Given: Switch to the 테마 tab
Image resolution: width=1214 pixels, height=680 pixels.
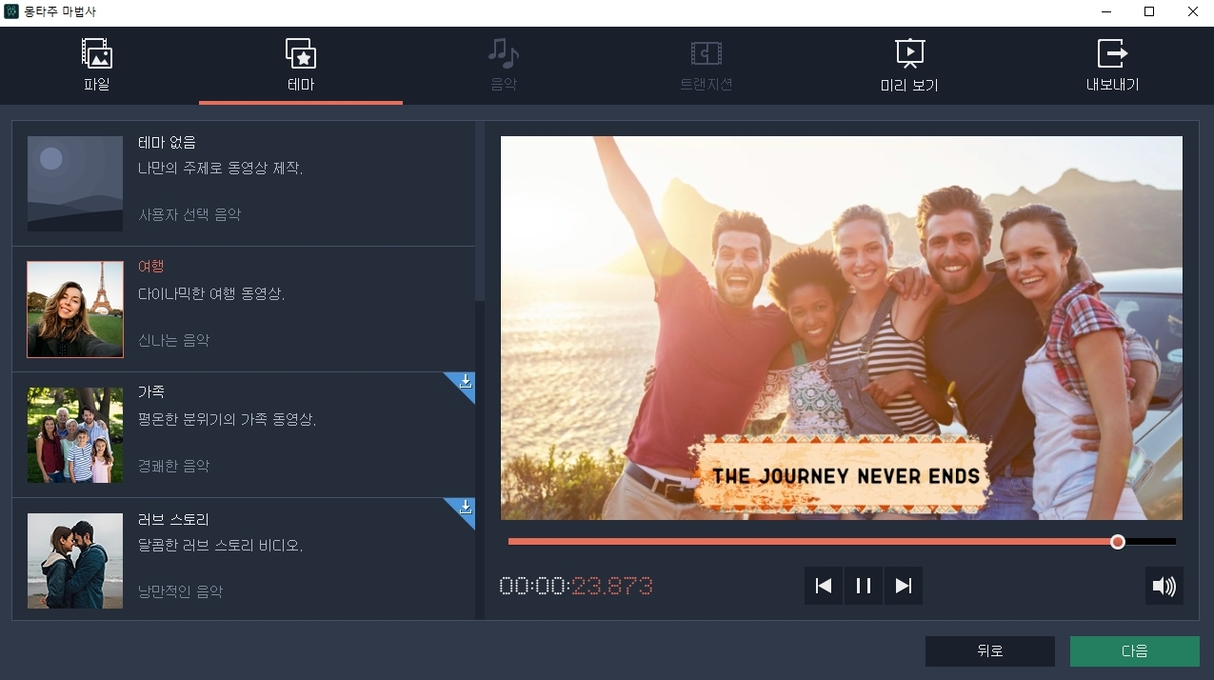Looking at the screenshot, I should point(301,65).
